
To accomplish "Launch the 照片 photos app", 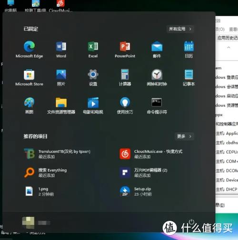I will pyautogui.click(x=61, y=77).
